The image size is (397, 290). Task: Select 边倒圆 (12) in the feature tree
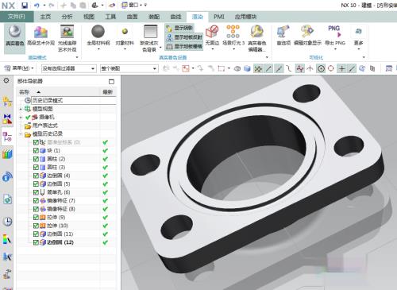pos(60,242)
